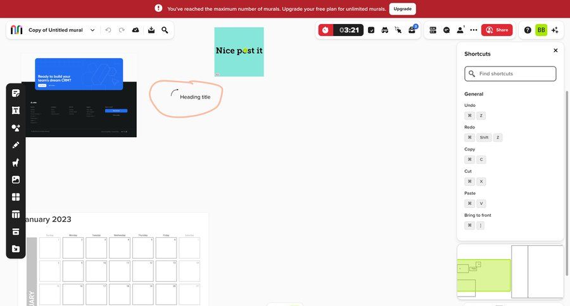Open the comments speech bubble icon

(x=446, y=30)
